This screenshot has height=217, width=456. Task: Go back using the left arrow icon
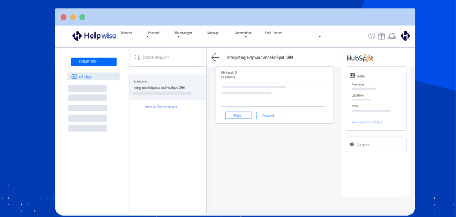[216, 57]
